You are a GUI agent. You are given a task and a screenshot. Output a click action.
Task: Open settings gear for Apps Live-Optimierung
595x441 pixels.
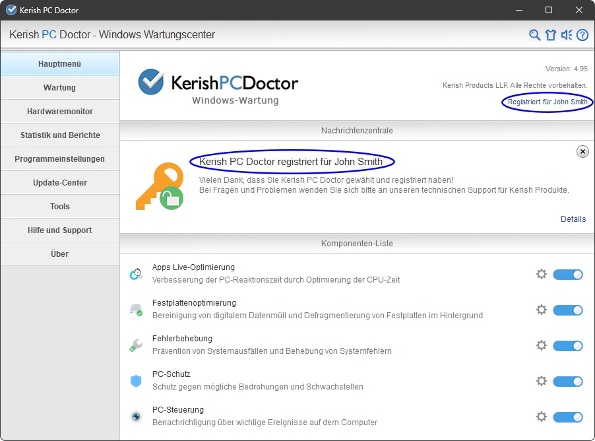(x=542, y=274)
